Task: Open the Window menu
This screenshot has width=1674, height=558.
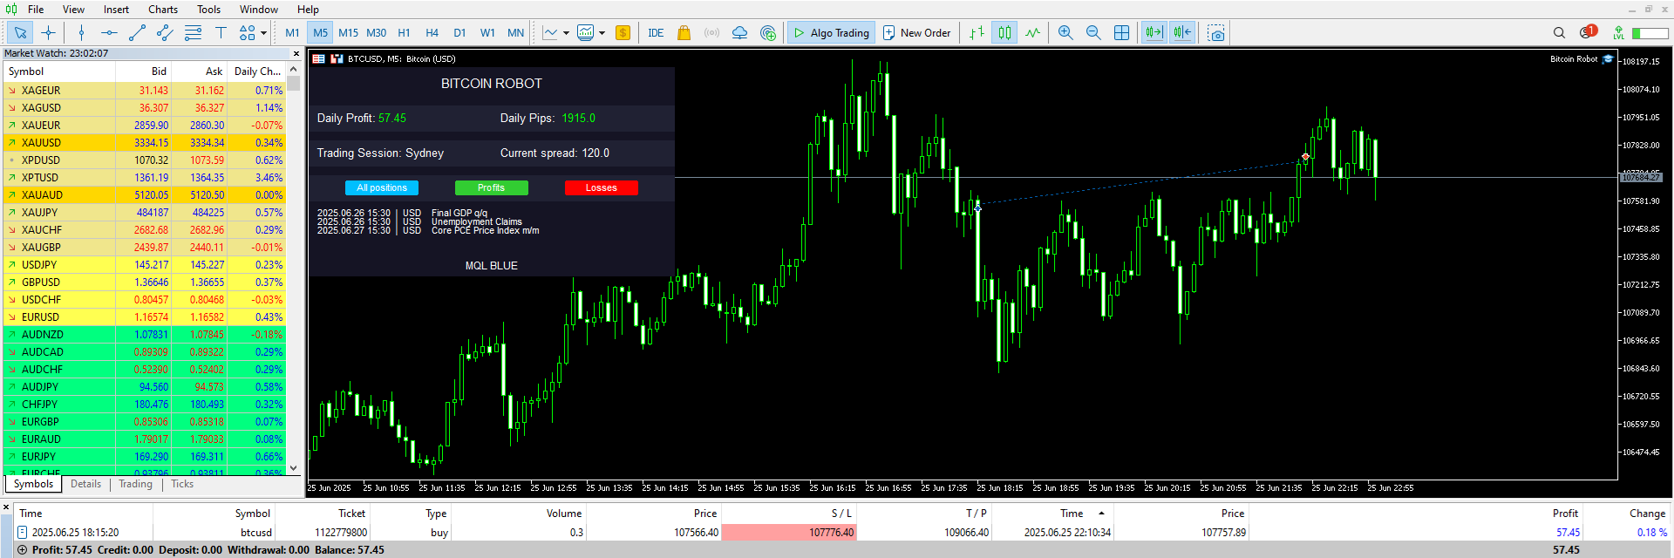Action: point(259,10)
